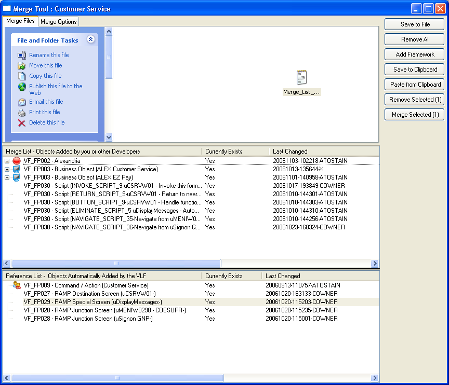Click the Remove All button

point(415,39)
